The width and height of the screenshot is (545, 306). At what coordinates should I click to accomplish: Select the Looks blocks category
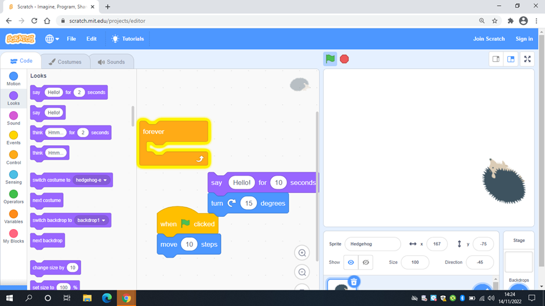[13, 98]
